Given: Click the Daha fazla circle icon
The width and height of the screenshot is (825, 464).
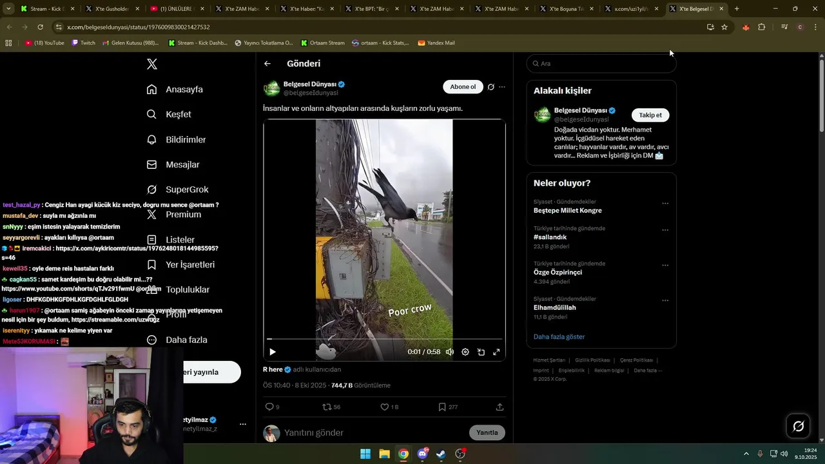Looking at the screenshot, I should 151,340.
